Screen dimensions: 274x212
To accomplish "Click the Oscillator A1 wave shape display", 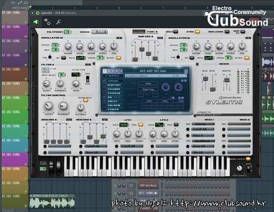I will 80,58.
